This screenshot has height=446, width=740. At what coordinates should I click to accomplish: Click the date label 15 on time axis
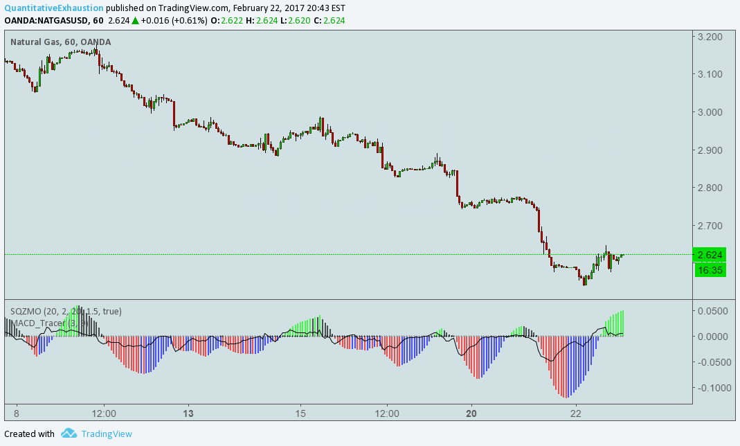pyautogui.click(x=300, y=414)
